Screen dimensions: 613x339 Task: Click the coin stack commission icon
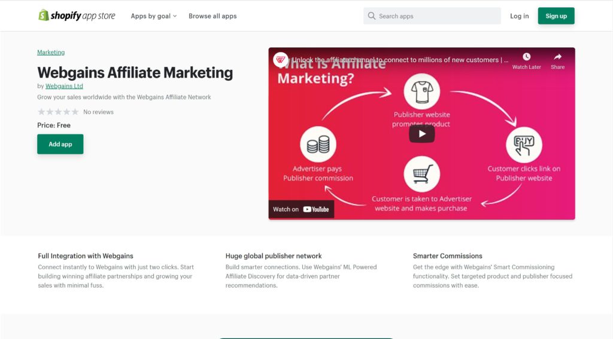(x=318, y=145)
